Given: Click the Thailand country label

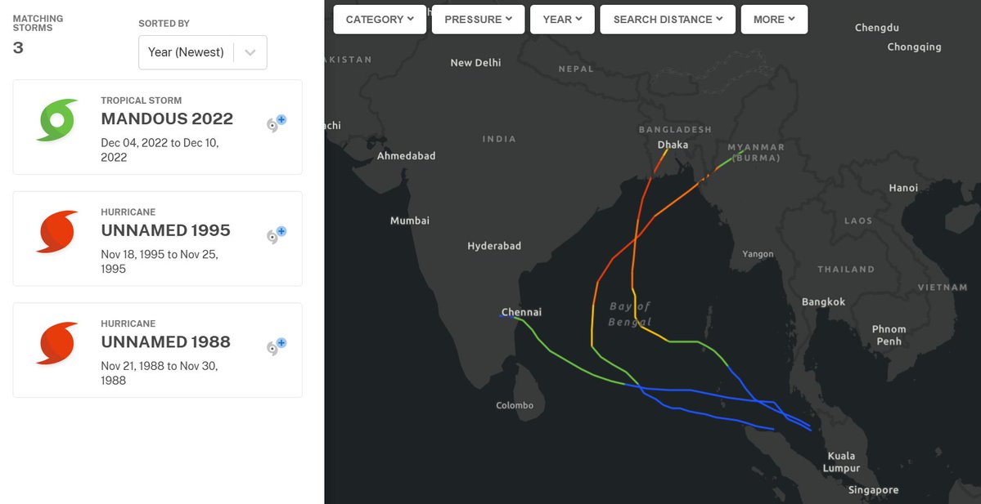Looking at the screenshot, I should click(846, 270).
